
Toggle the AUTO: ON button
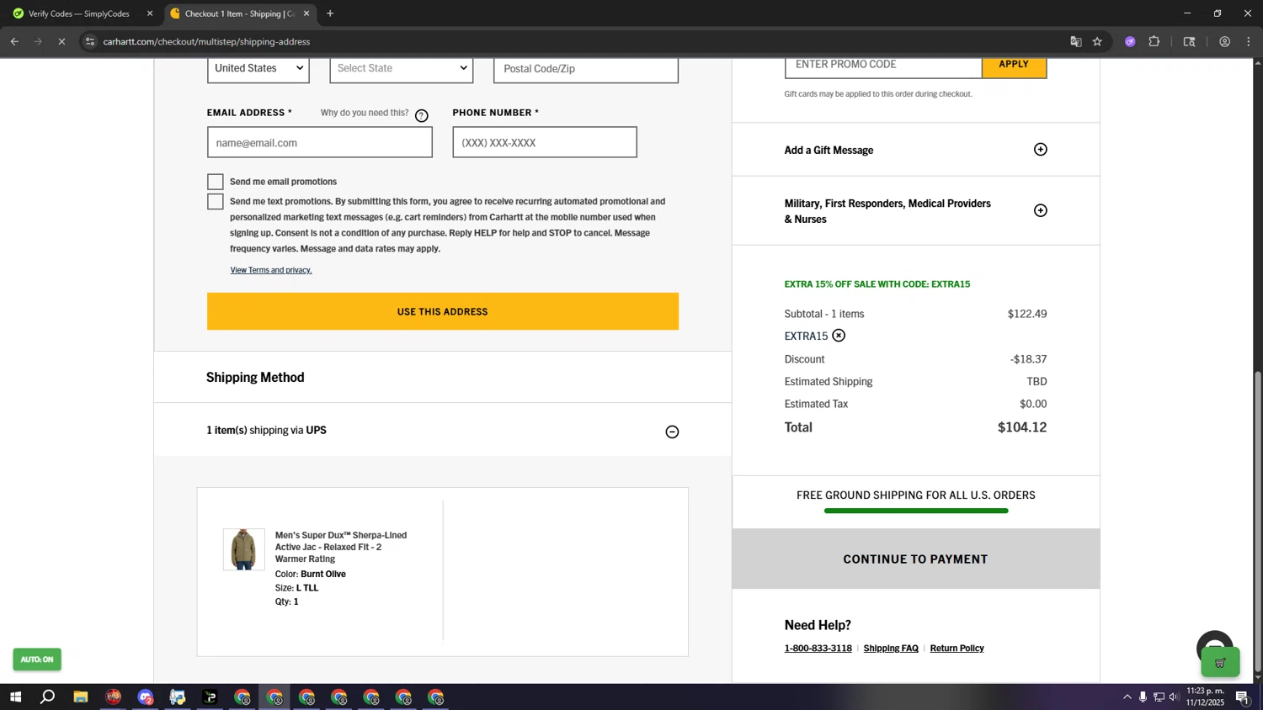[37, 660]
